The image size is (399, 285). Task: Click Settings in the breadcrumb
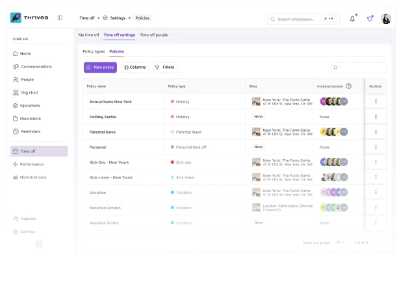coord(114,18)
